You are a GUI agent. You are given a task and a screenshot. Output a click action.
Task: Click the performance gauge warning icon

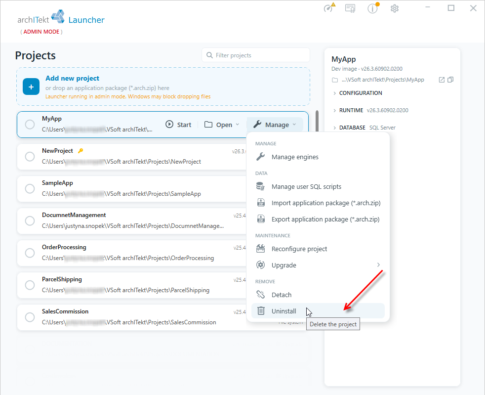(x=329, y=7)
